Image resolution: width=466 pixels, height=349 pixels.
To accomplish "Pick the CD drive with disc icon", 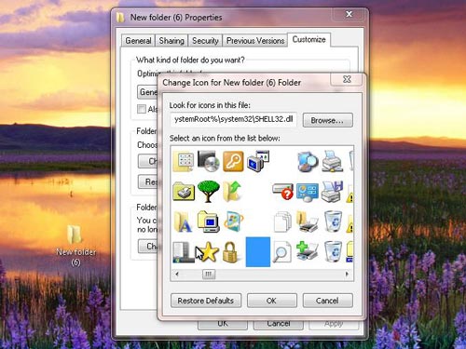I will coord(209,161).
